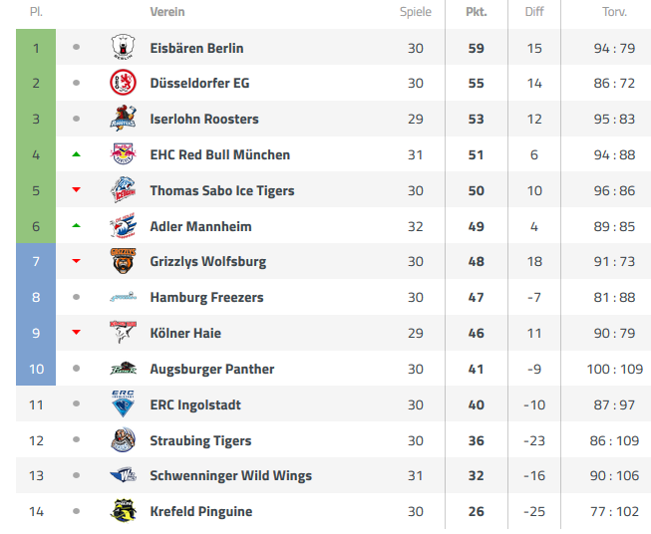Sort table by Pkt. column header
This screenshot has width=651, height=534.
(477, 12)
